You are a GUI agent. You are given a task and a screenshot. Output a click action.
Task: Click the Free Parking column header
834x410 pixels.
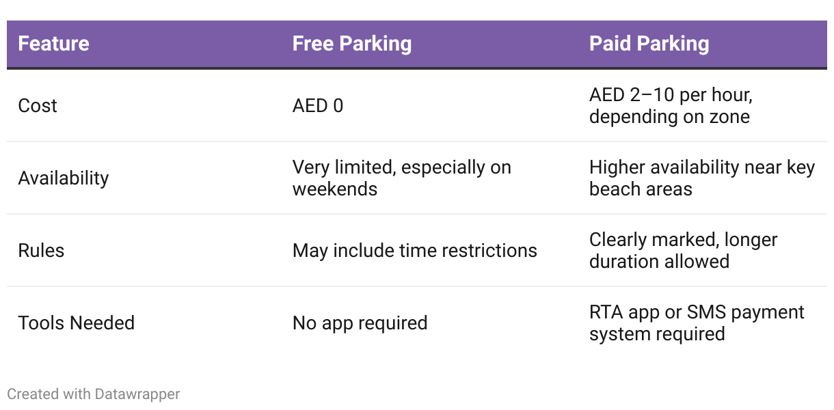point(352,44)
